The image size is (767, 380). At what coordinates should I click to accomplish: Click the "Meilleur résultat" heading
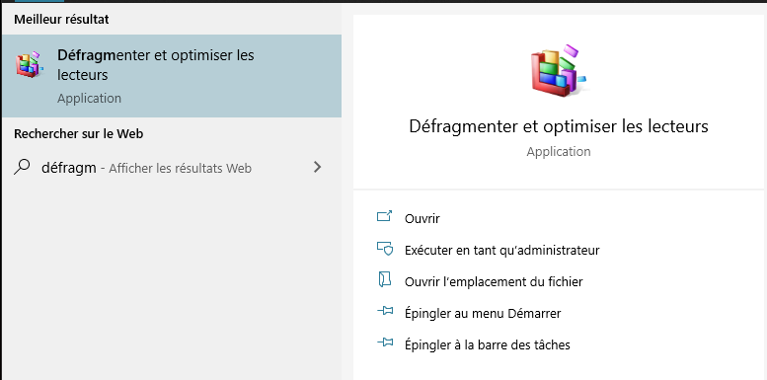[61, 20]
